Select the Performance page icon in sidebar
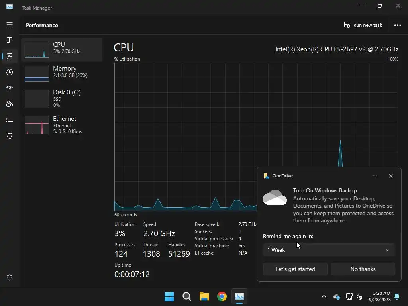Screen dimensions: 408x306 [10, 56]
